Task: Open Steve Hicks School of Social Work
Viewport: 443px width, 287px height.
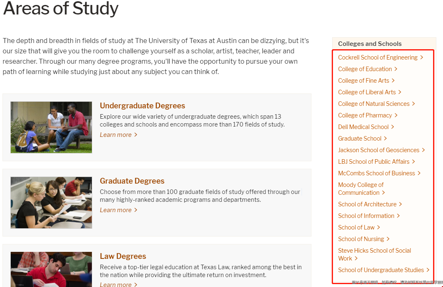Action: click(x=374, y=254)
